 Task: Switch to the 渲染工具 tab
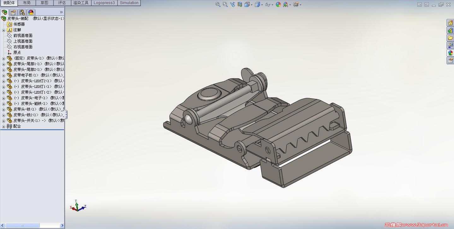coord(81,3)
